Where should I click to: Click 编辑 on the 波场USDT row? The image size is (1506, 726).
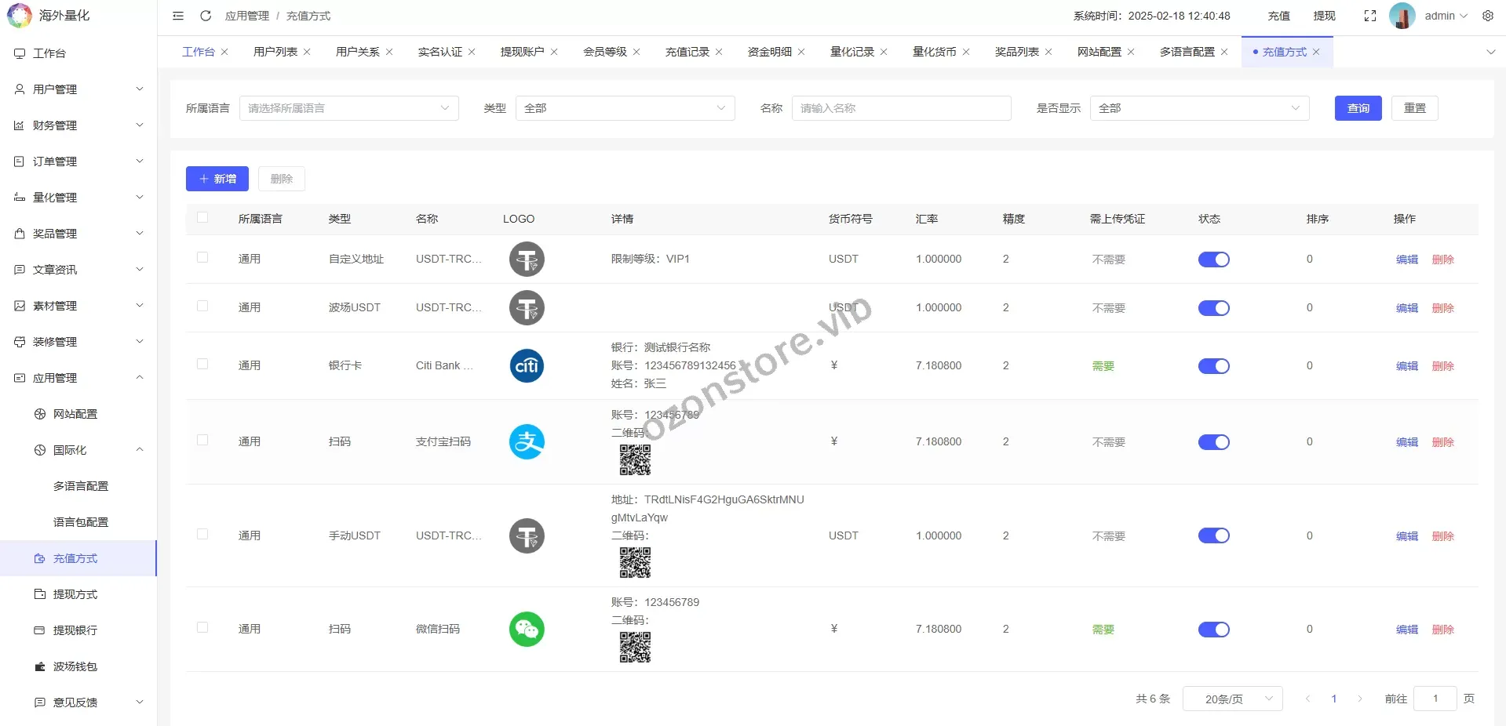tap(1406, 308)
